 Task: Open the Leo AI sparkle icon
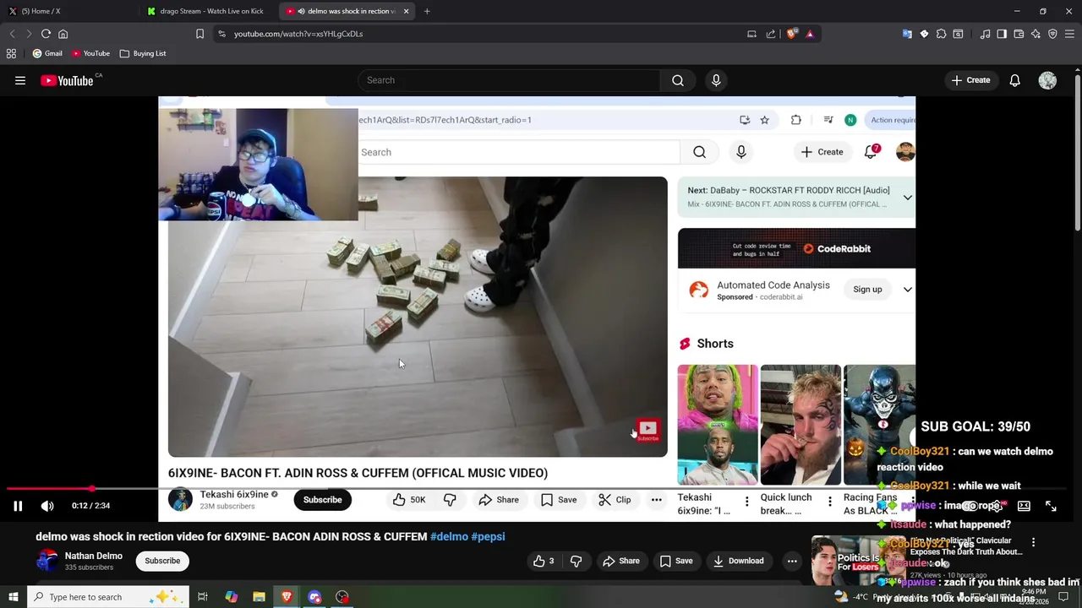[x=1036, y=34]
